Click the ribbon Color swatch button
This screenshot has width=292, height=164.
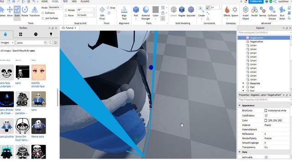click(156, 11)
